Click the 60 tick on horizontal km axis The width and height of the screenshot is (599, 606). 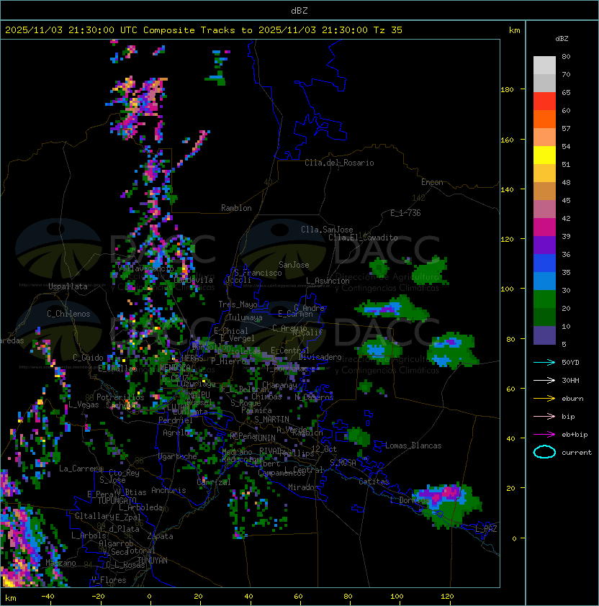[298, 597]
